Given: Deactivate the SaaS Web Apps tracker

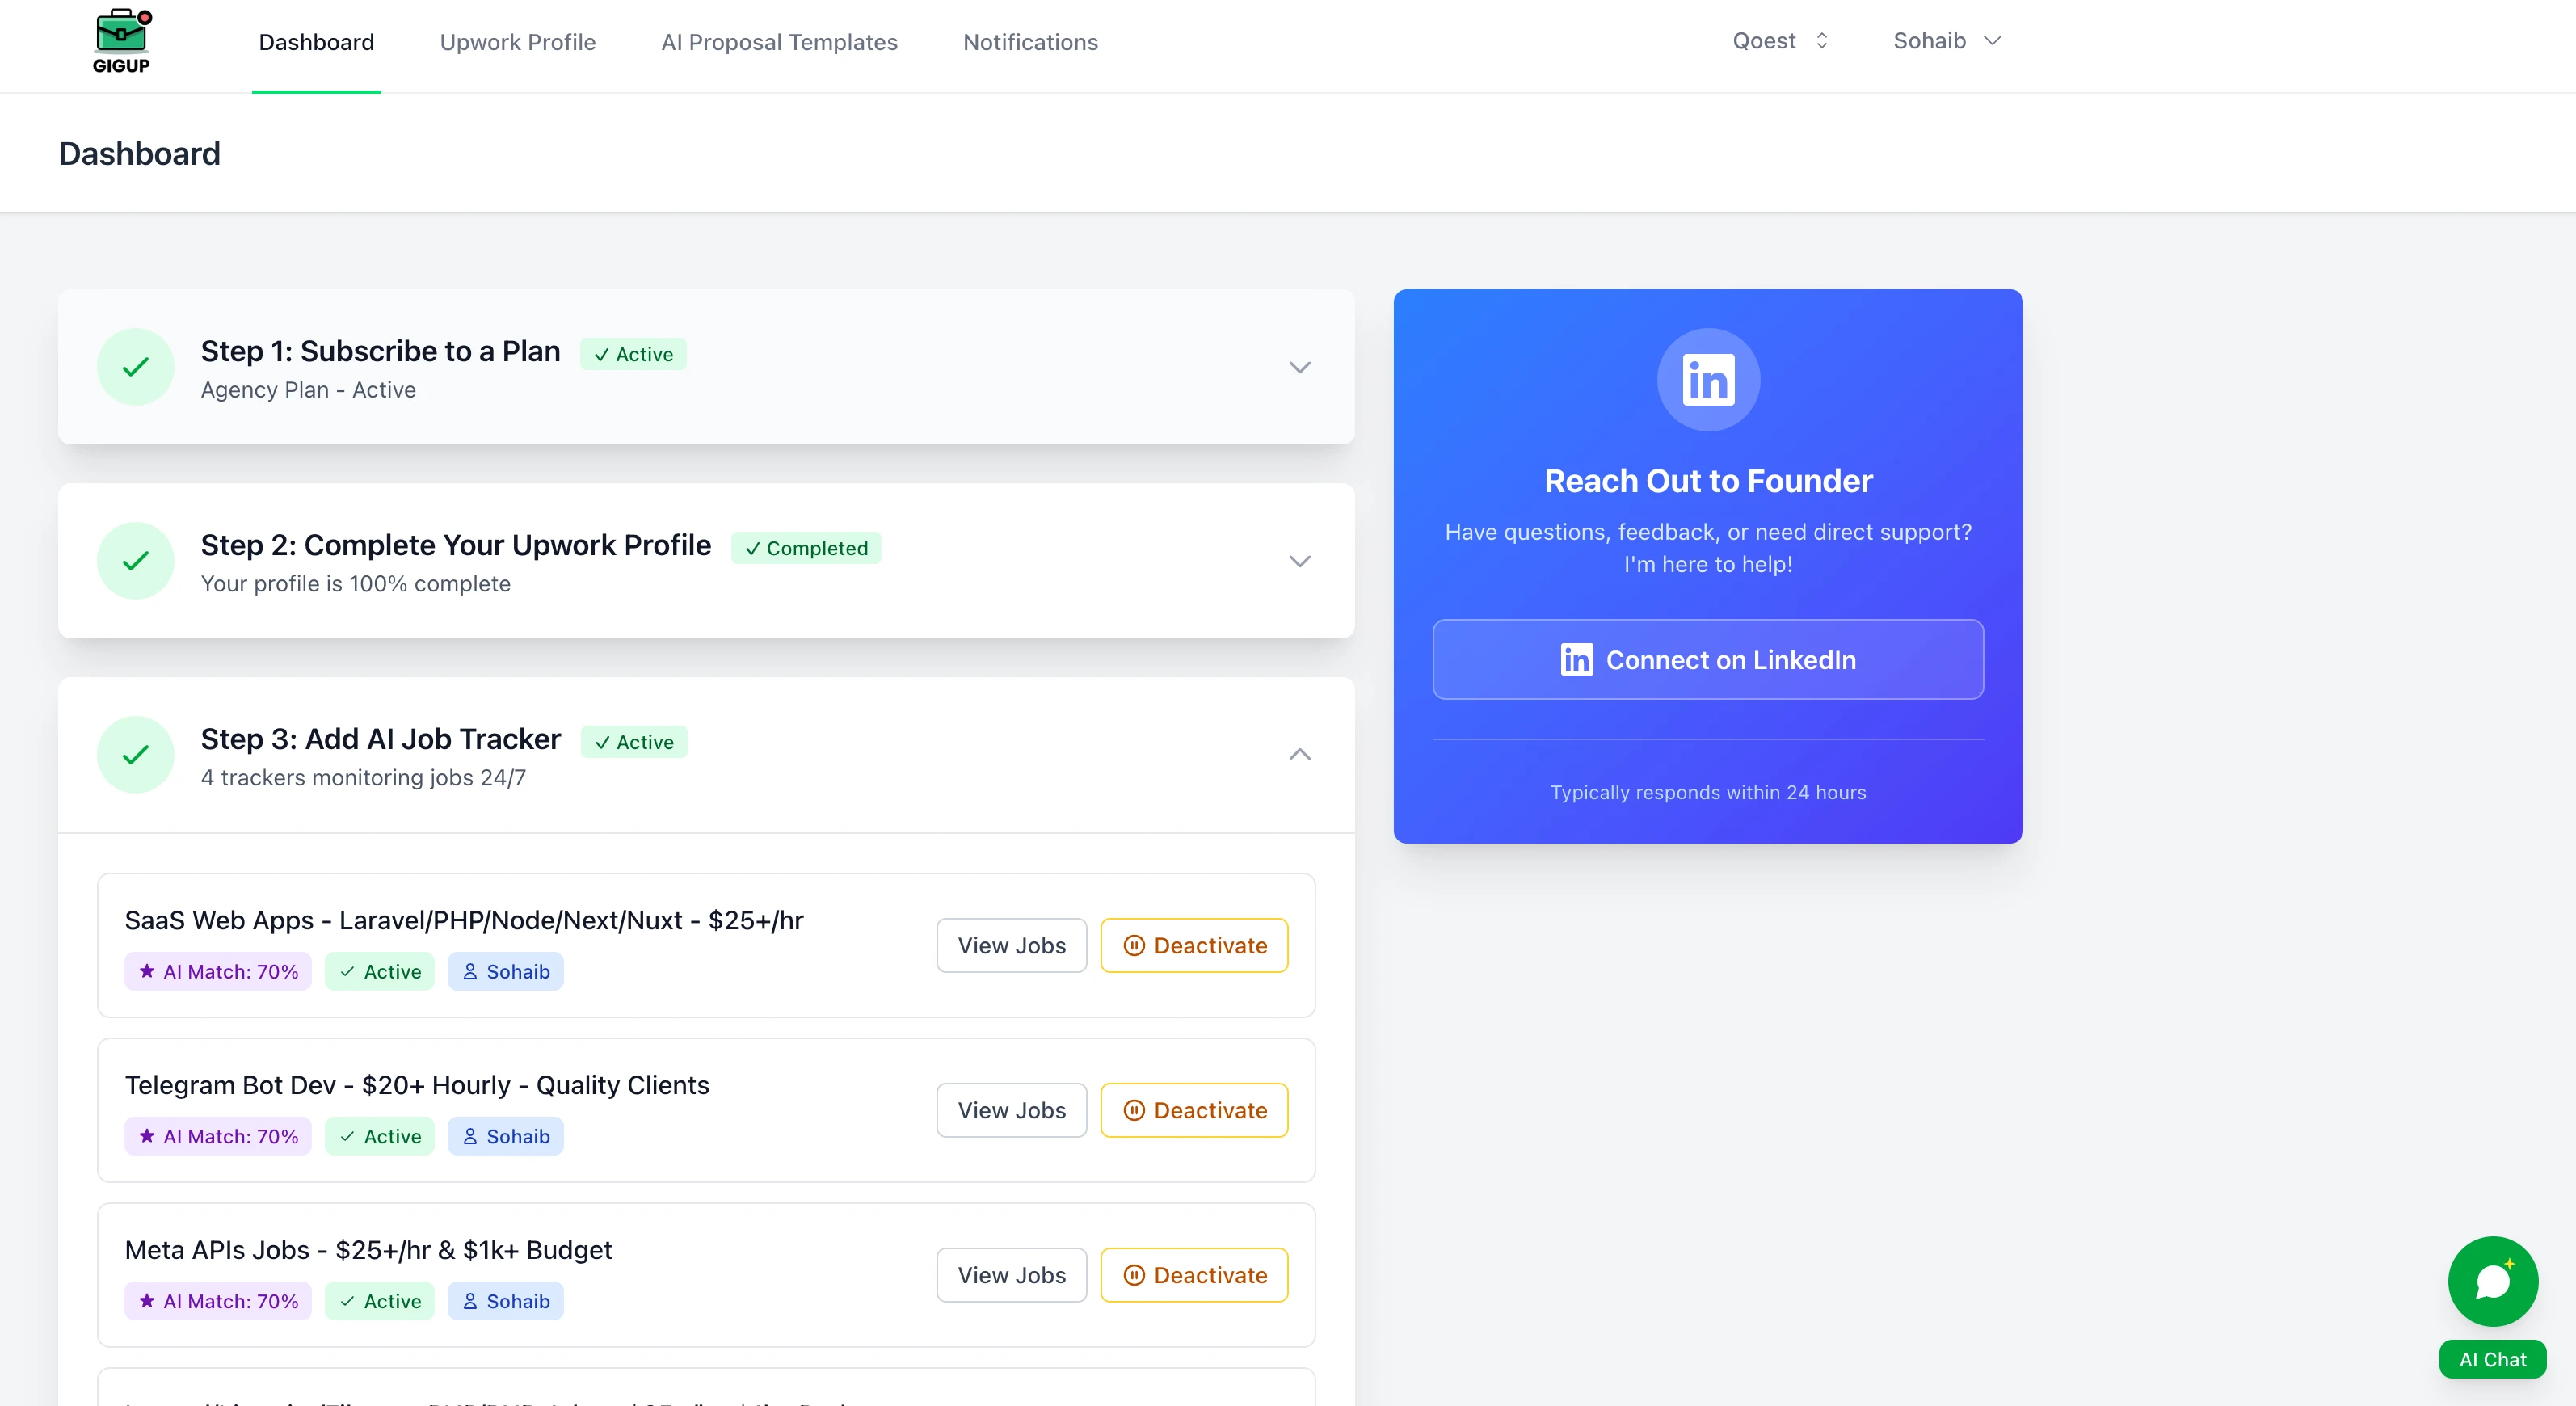Looking at the screenshot, I should point(1194,945).
